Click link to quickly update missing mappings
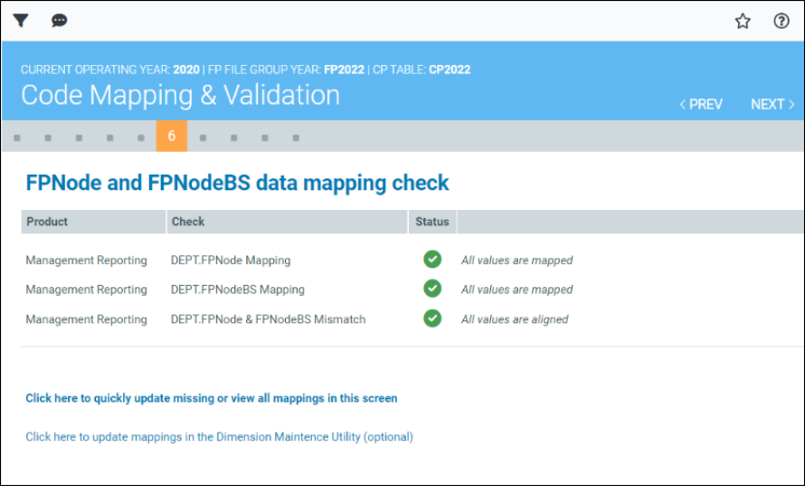The image size is (805, 486). (211, 398)
